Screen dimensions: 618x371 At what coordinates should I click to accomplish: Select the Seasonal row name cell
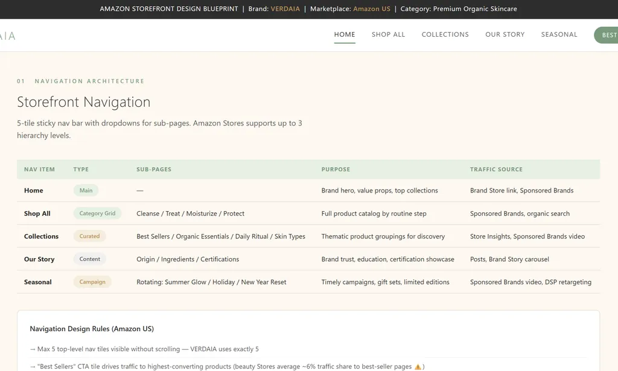[x=38, y=282]
